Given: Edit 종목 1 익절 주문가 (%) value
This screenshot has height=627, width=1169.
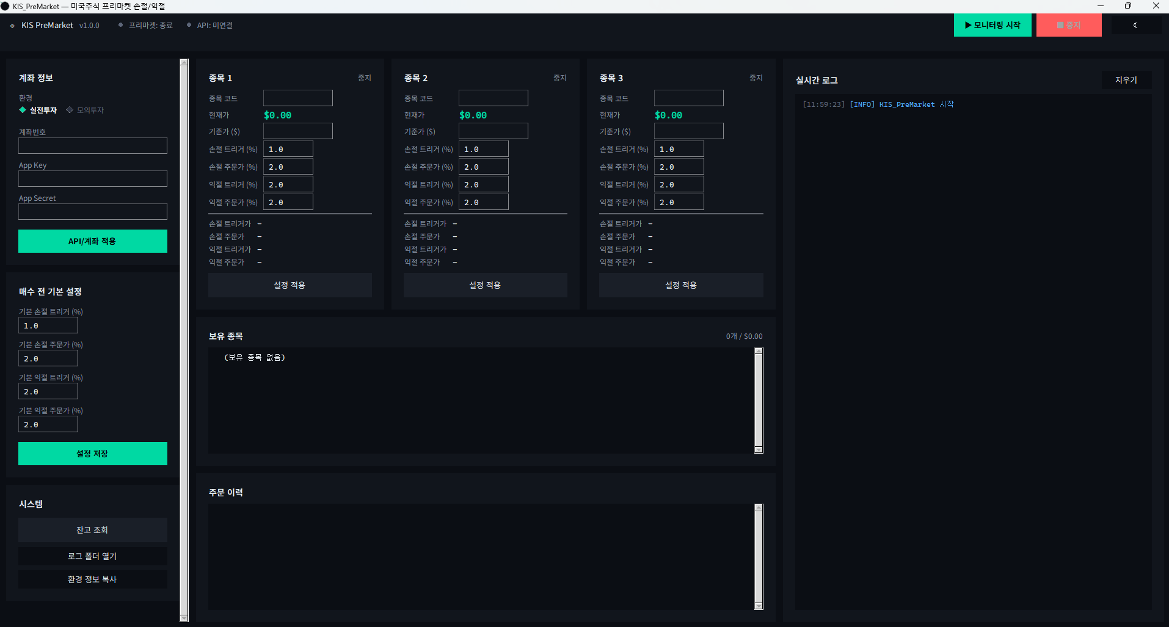Looking at the screenshot, I should [x=288, y=202].
